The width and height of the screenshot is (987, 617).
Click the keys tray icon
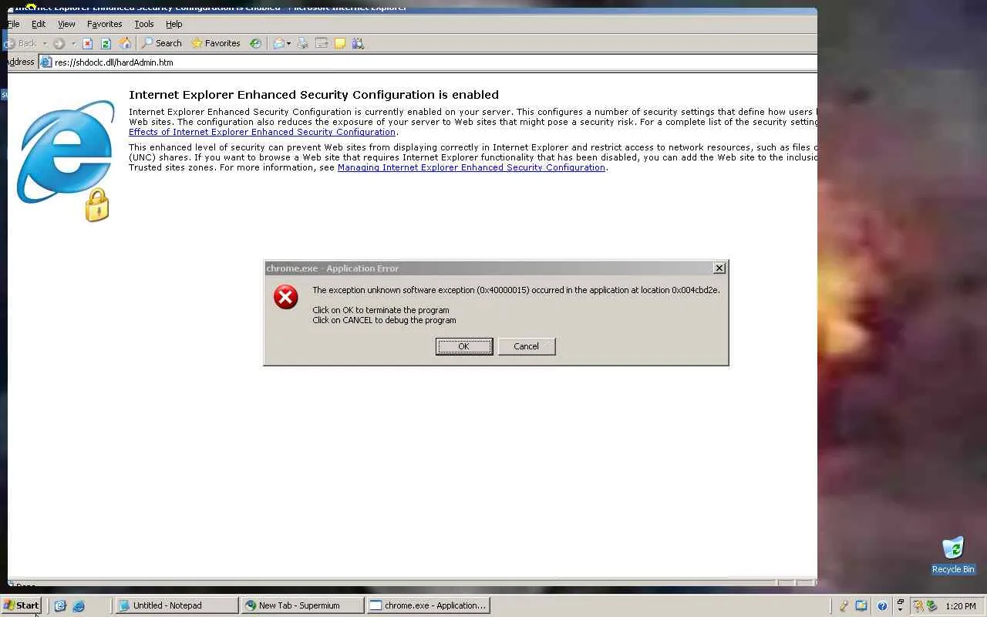918,606
